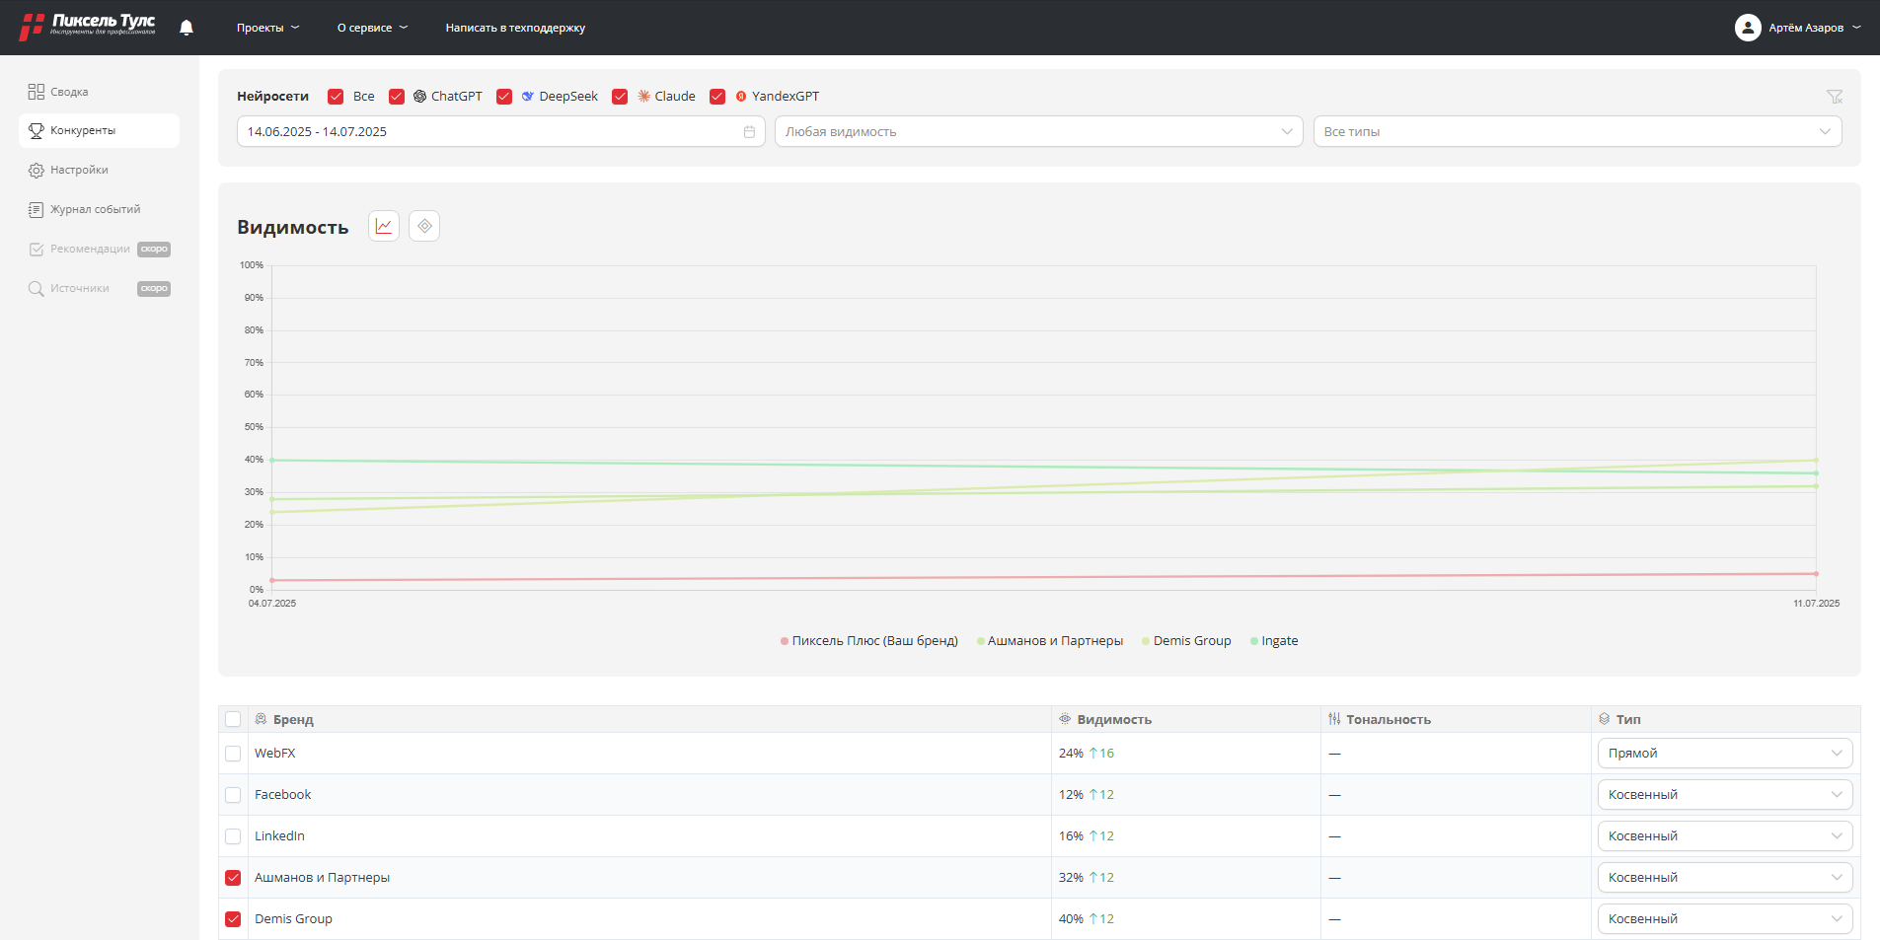Screen dimensions: 1880x940
Task: Check the WebFX row checkbox
Action: pyautogui.click(x=233, y=754)
